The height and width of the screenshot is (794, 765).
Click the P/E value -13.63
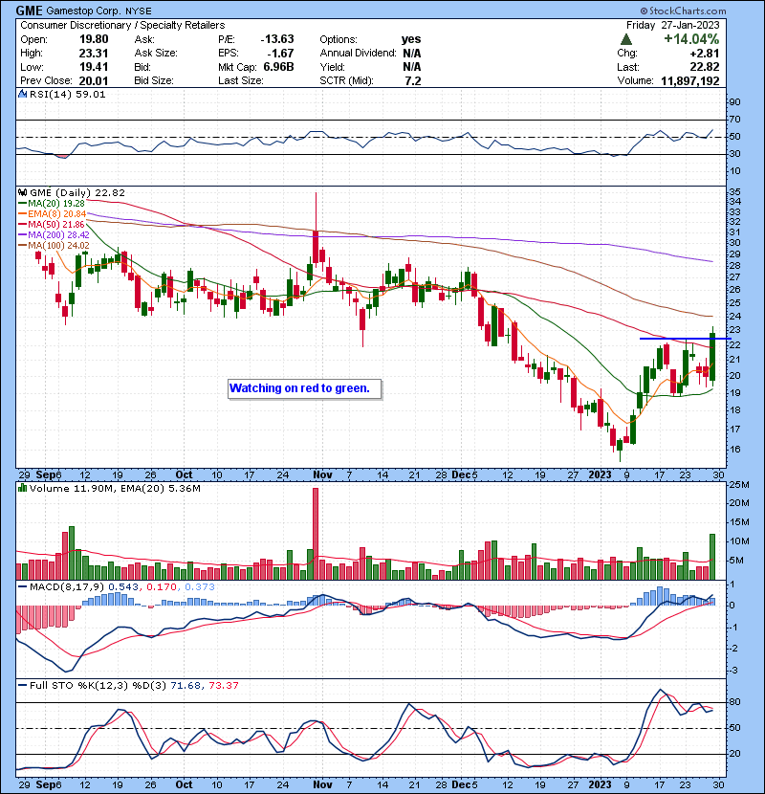click(277, 39)
